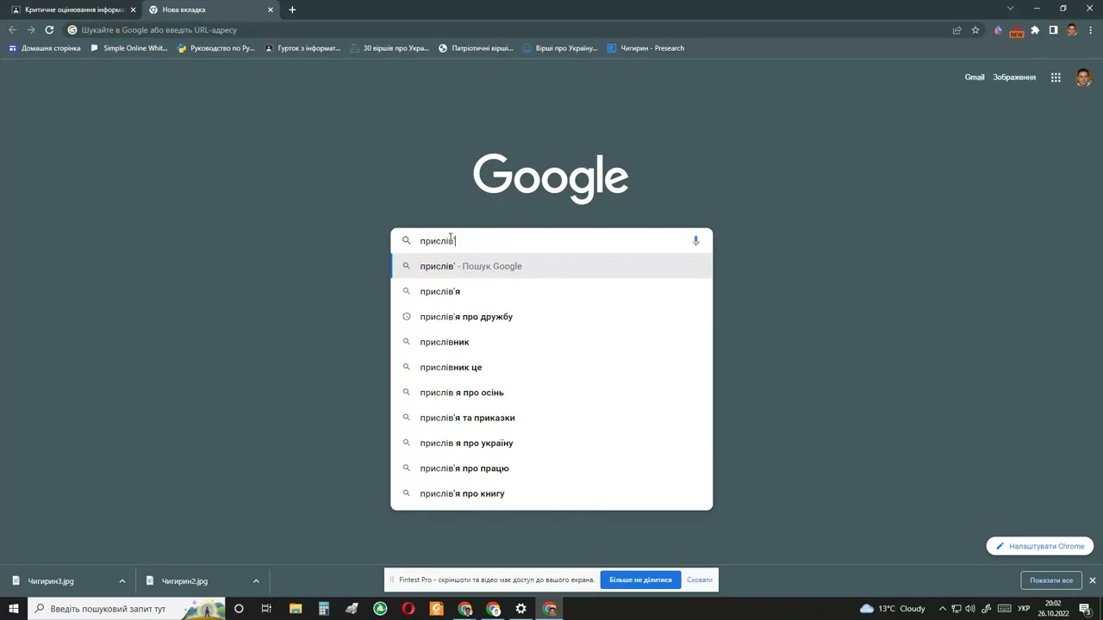The image size is (1103, 620).
Task: Click the Налаштувати Chrome button
Action: click(x=1040, y=546)
